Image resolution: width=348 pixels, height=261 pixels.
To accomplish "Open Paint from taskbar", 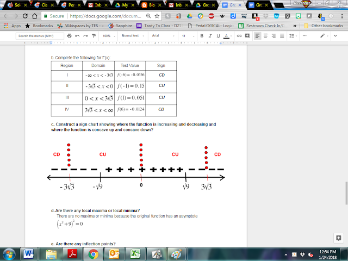I will coord(177,254).
